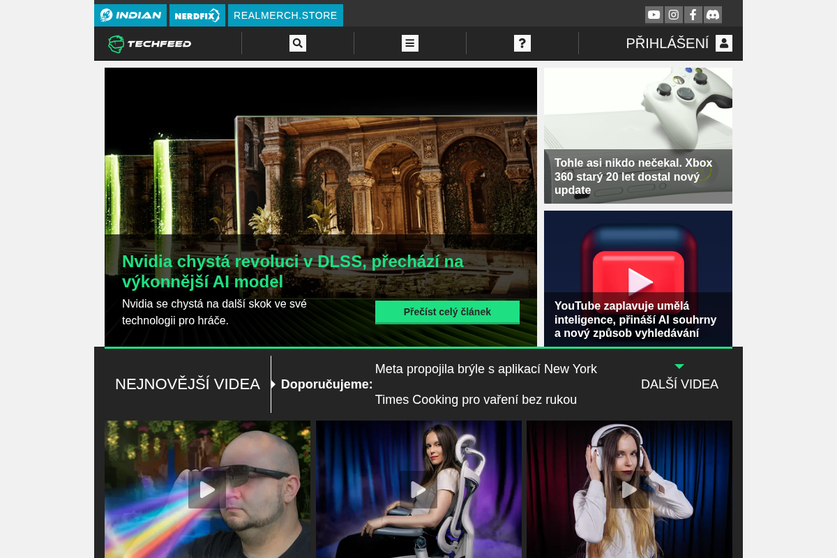Go to the Techfeed logo homepage
This screenshot has width=837, height=558.
pos(149,44)
